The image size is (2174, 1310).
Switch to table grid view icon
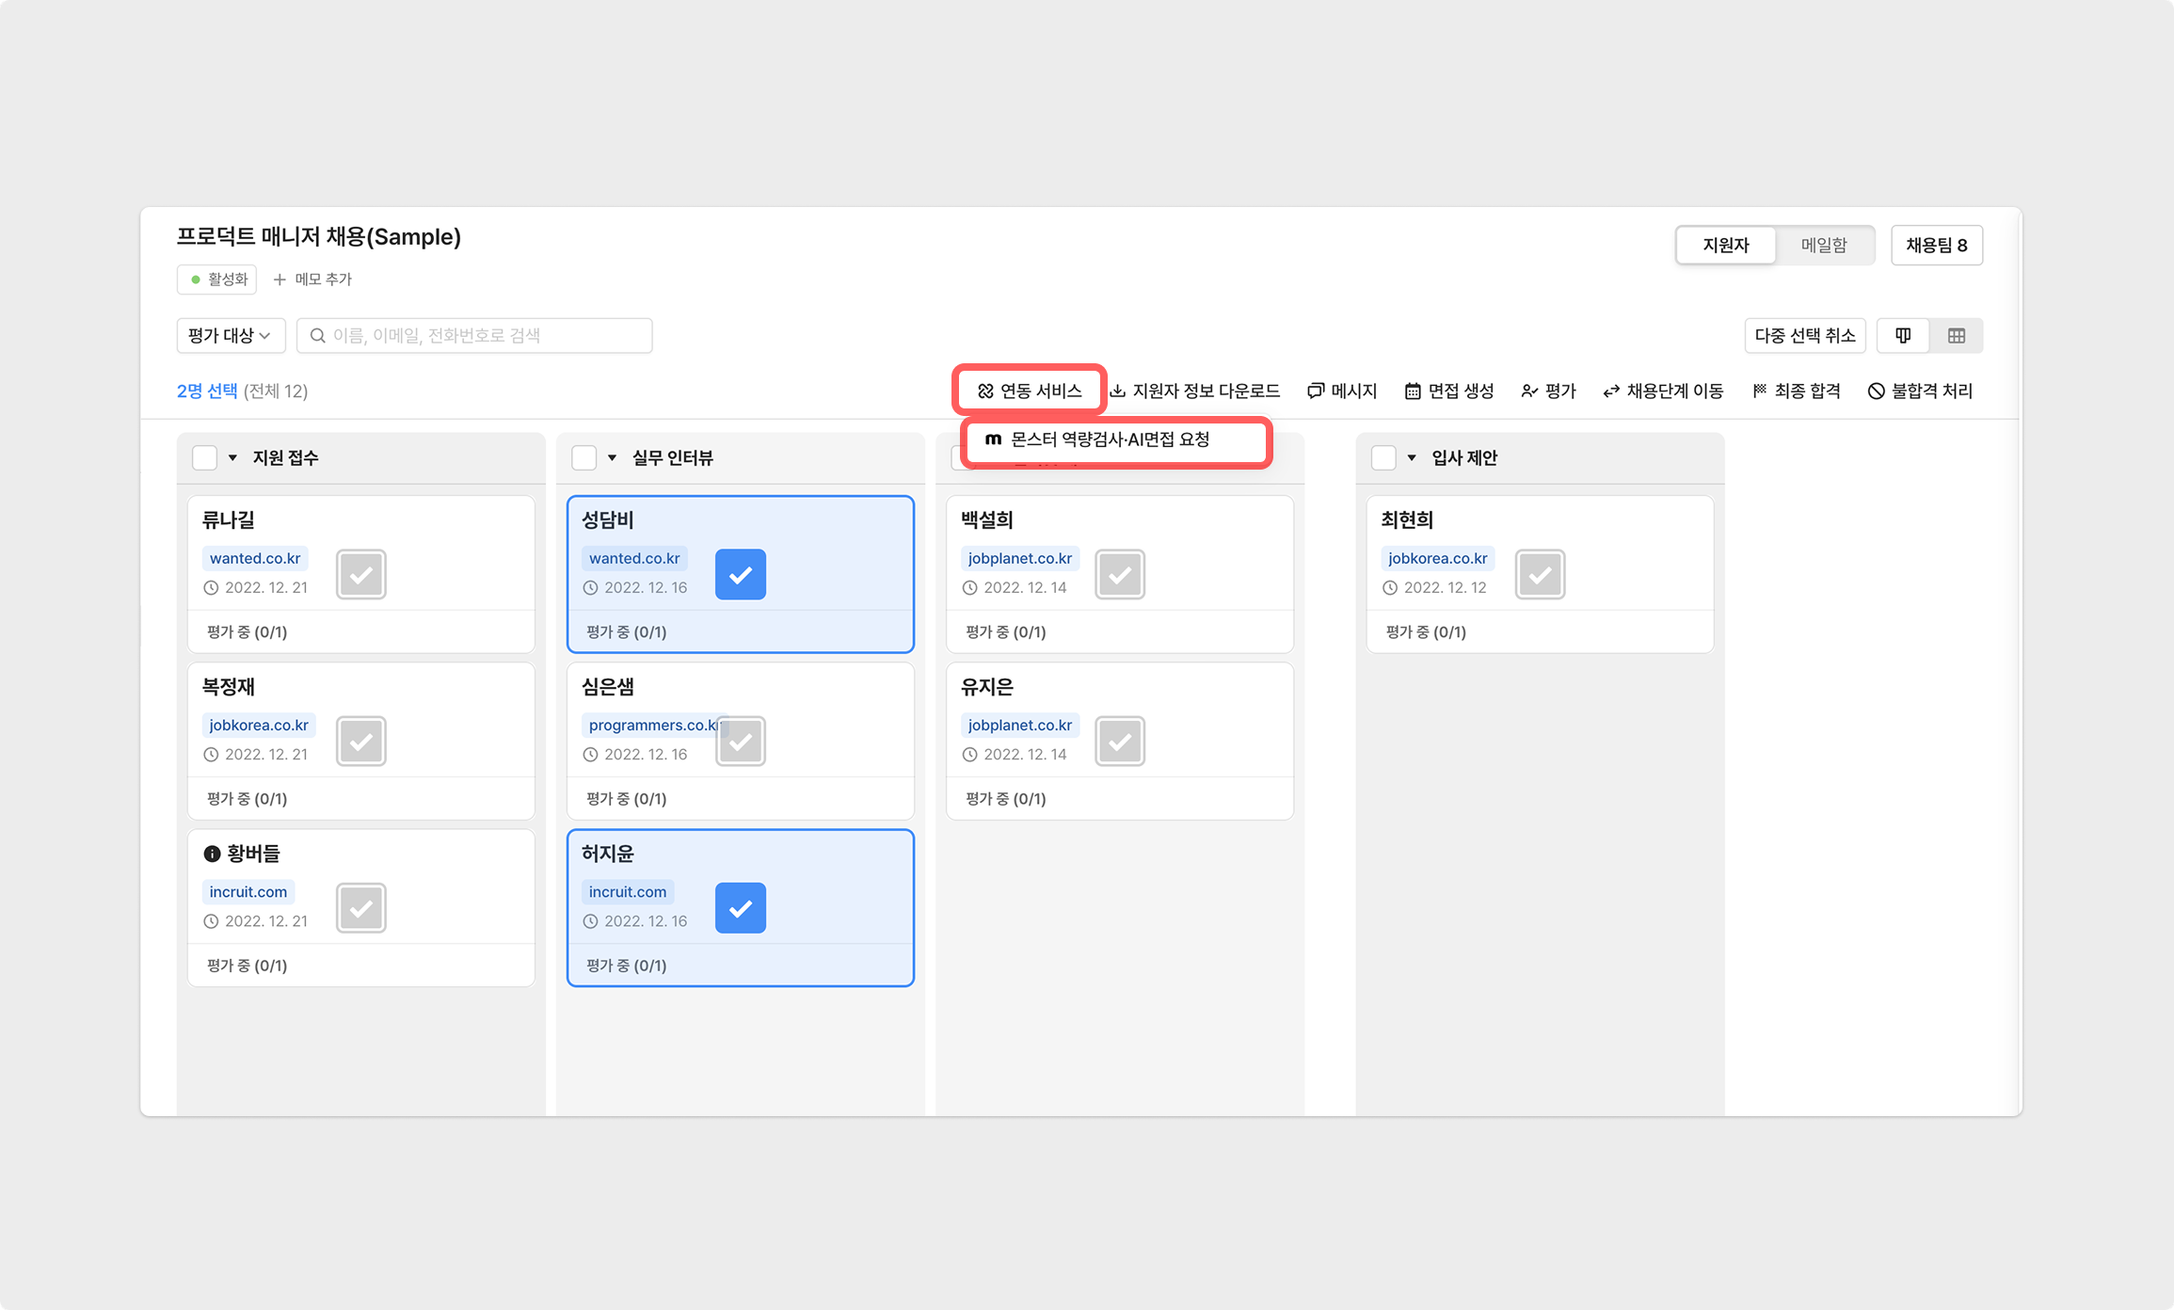pyautogui.click(x=1957, y=336)
